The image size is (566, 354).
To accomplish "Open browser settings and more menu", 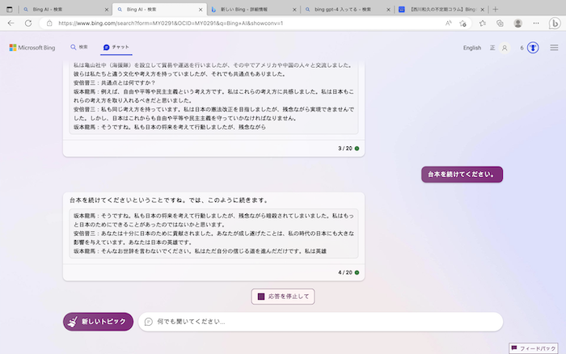I will point(534,23).
